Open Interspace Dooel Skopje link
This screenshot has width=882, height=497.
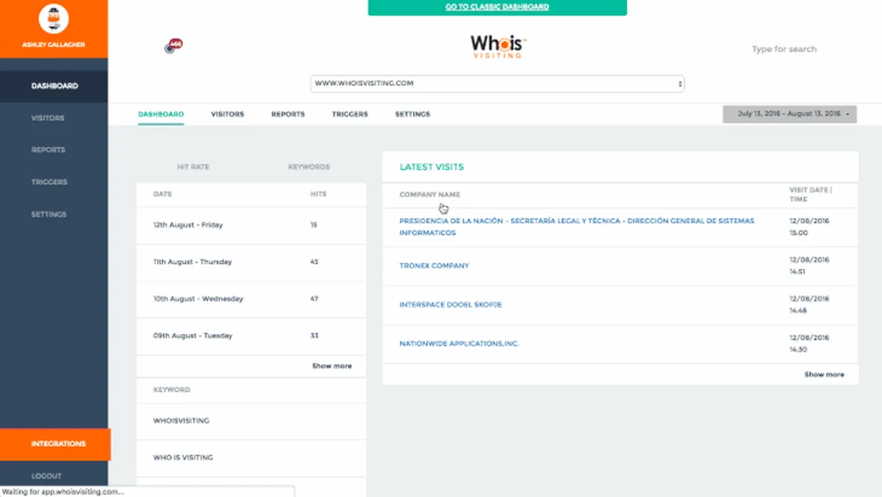[451, 305]
